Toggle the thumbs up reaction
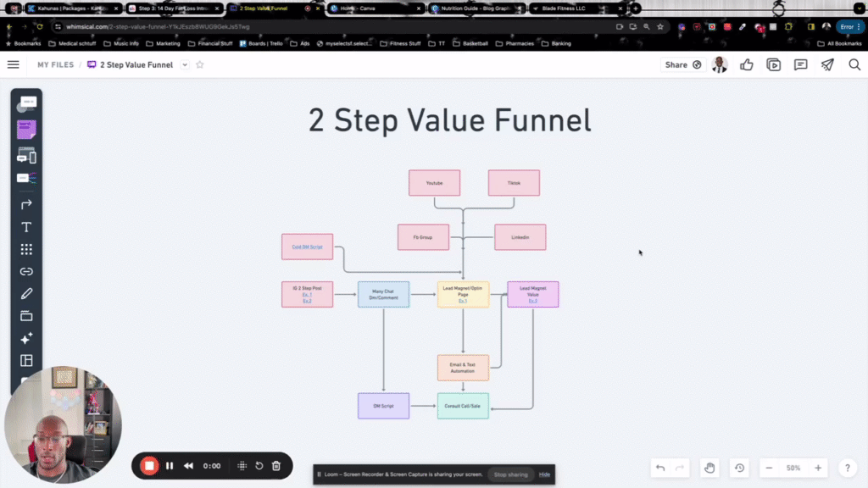The height and width of the screenshot is (488, 868). tap(746, 64)
